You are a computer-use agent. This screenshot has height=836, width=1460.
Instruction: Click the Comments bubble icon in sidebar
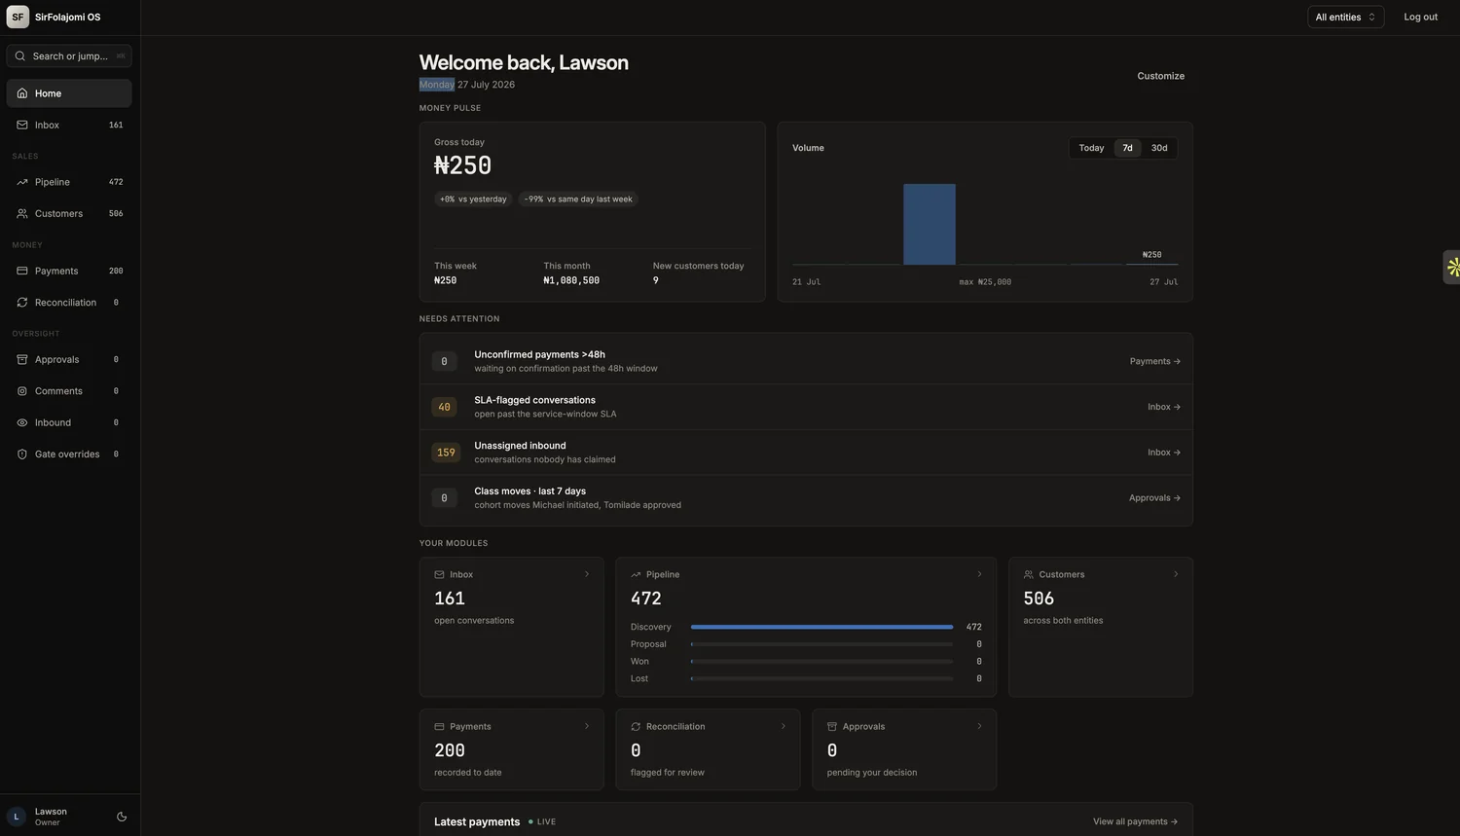click(22, 391)
